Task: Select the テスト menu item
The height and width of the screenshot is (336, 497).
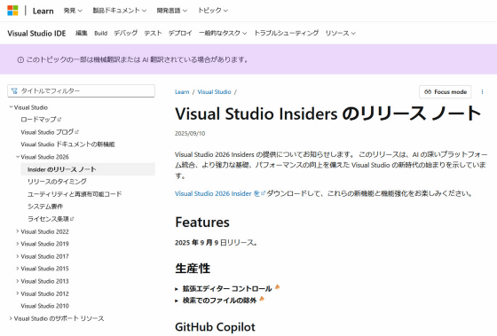Action: click(x=153, y=33)
